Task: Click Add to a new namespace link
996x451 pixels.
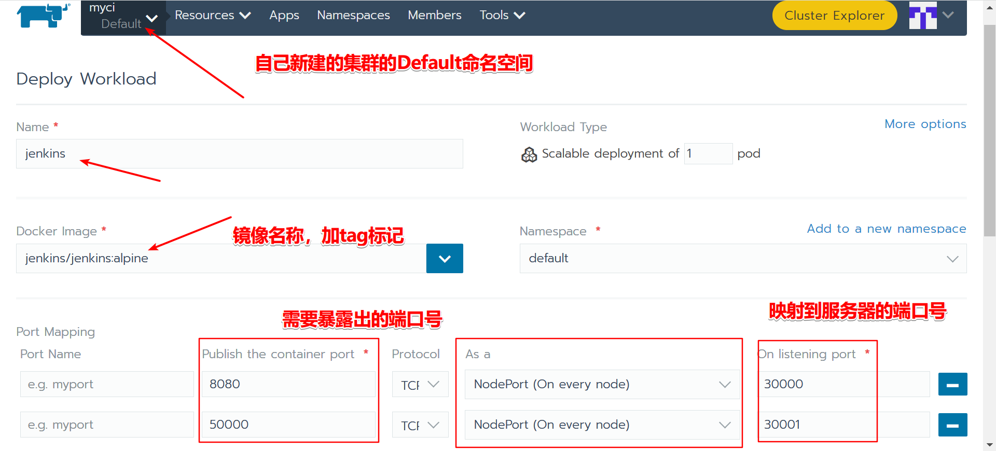Action: 887,229
